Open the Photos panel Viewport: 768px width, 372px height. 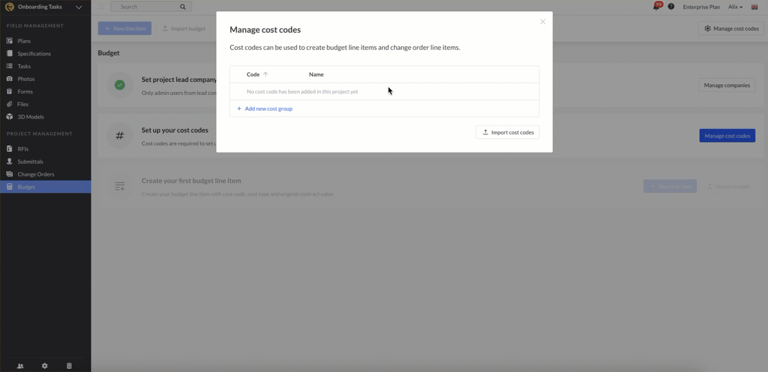click(x=25, y=79)
